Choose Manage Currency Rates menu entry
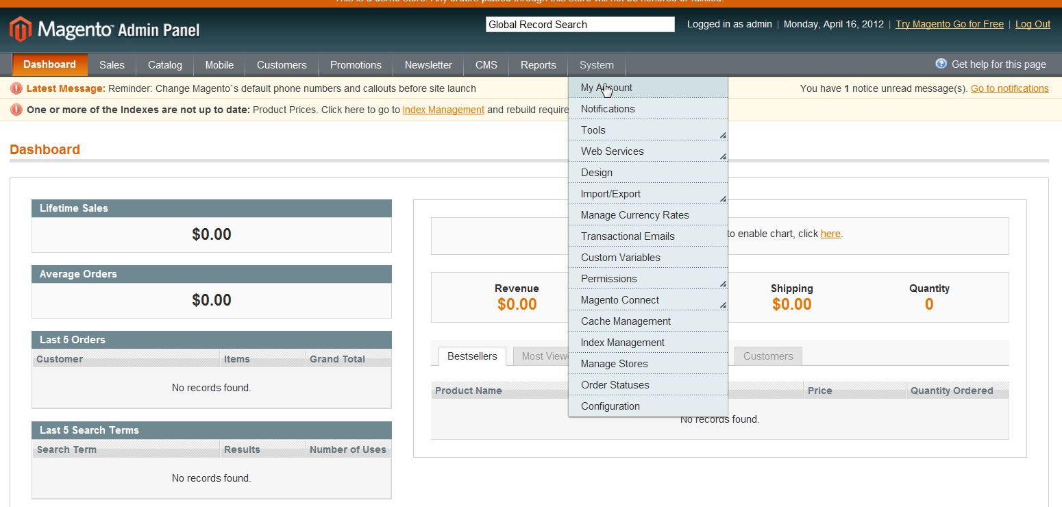1062x507 pixels. [x=634, y=215]
